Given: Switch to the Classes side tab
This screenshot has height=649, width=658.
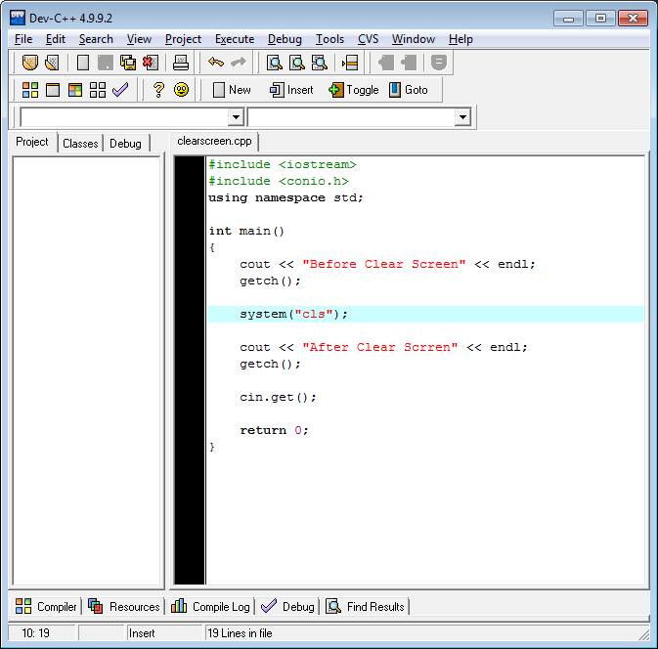Looking at the screenshot, I should [80, 143].
